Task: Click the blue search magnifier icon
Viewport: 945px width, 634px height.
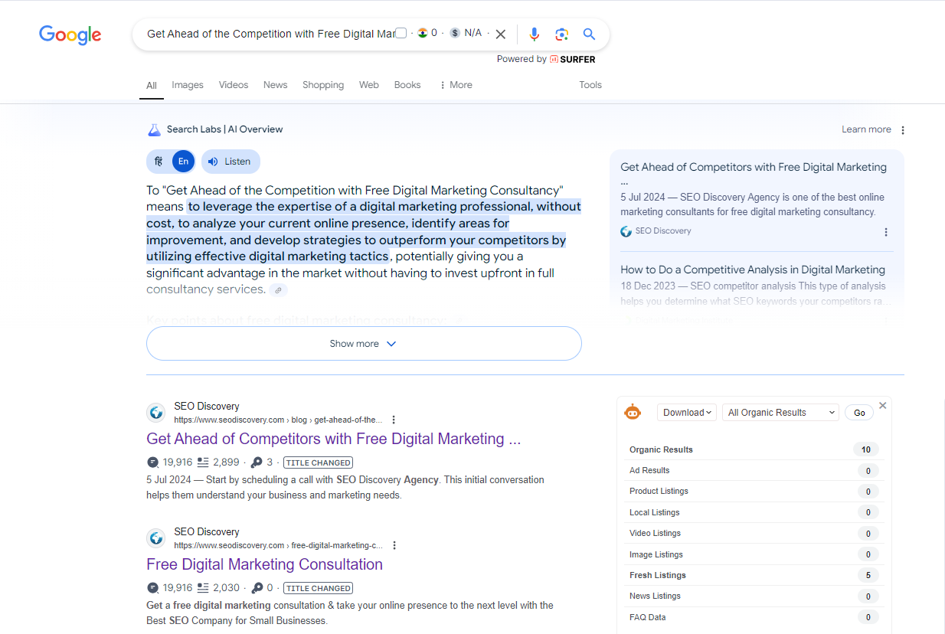Action: [589, 34]
